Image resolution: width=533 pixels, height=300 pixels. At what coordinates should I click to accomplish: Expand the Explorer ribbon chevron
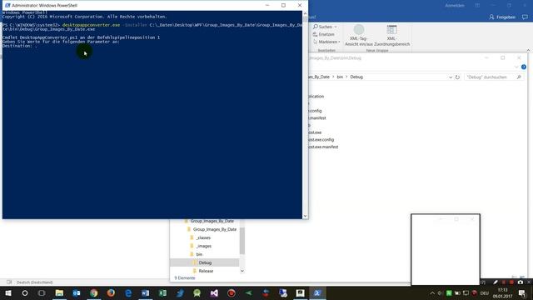click(x=516, y=67)
